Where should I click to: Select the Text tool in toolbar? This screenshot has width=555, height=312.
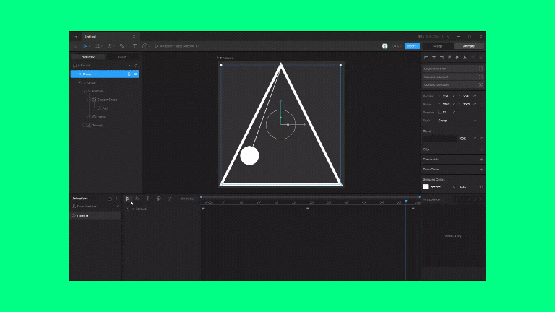(x=134, y=46)
